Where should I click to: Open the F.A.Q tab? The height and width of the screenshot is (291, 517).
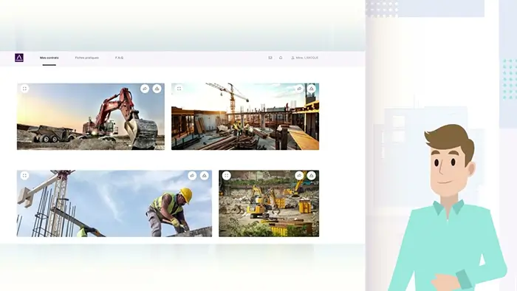coord(120,58)
